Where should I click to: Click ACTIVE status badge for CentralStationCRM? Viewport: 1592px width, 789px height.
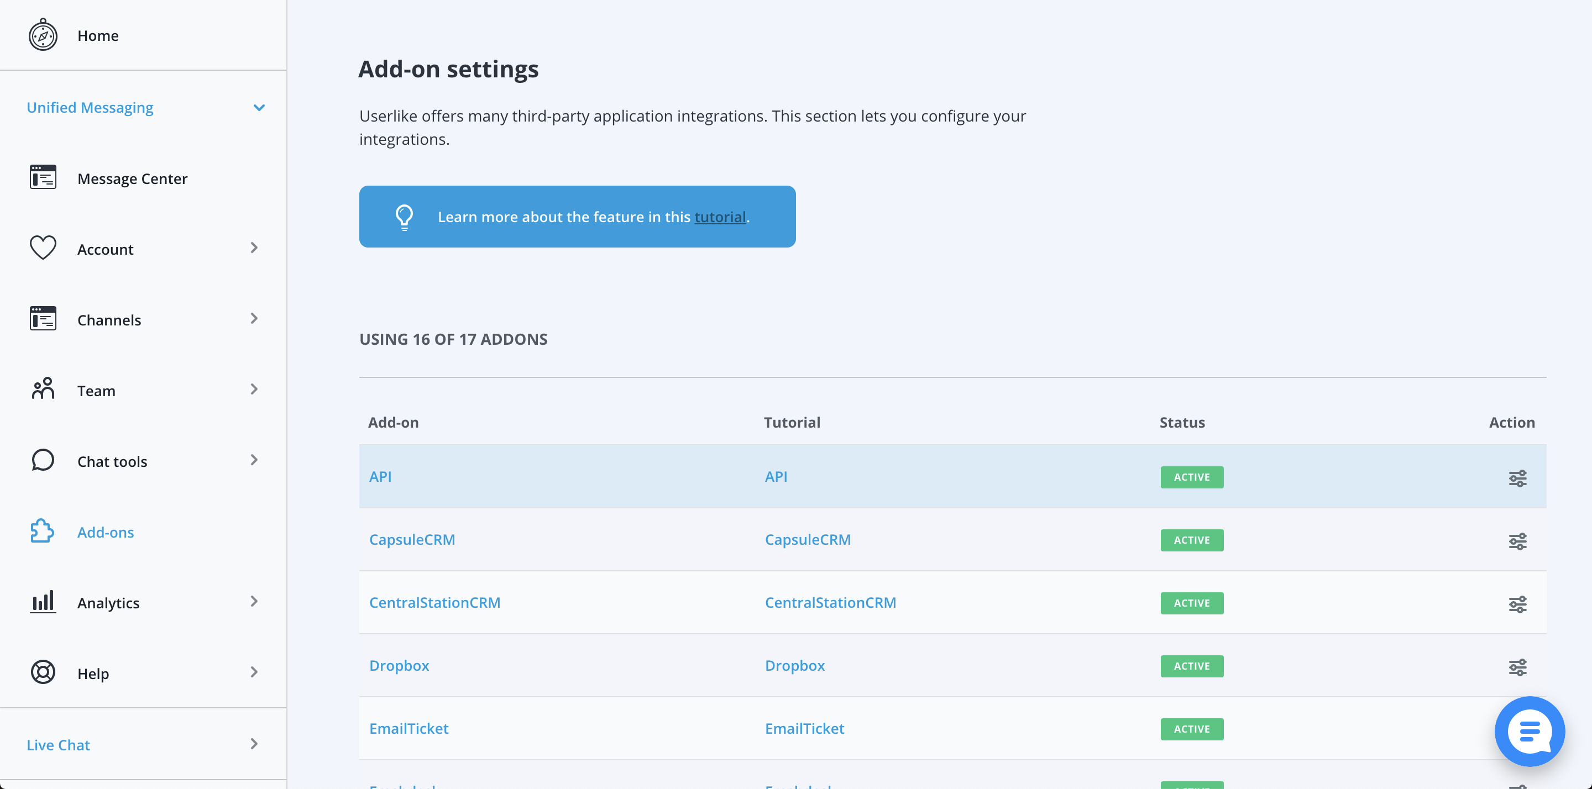[x=1192, y=603]
